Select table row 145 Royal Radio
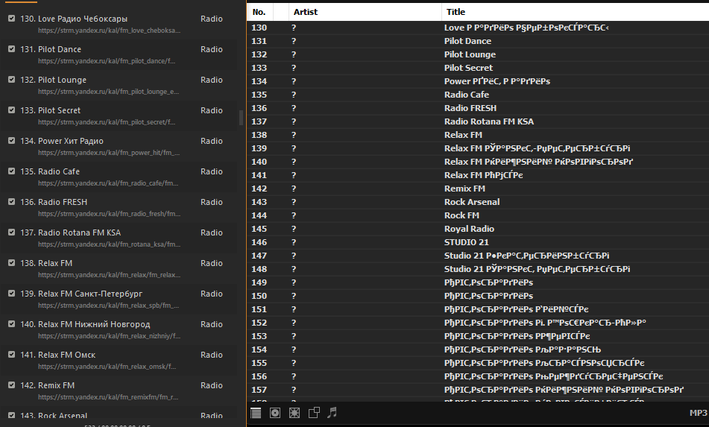709x427 pixels. [x=478, y=229]
